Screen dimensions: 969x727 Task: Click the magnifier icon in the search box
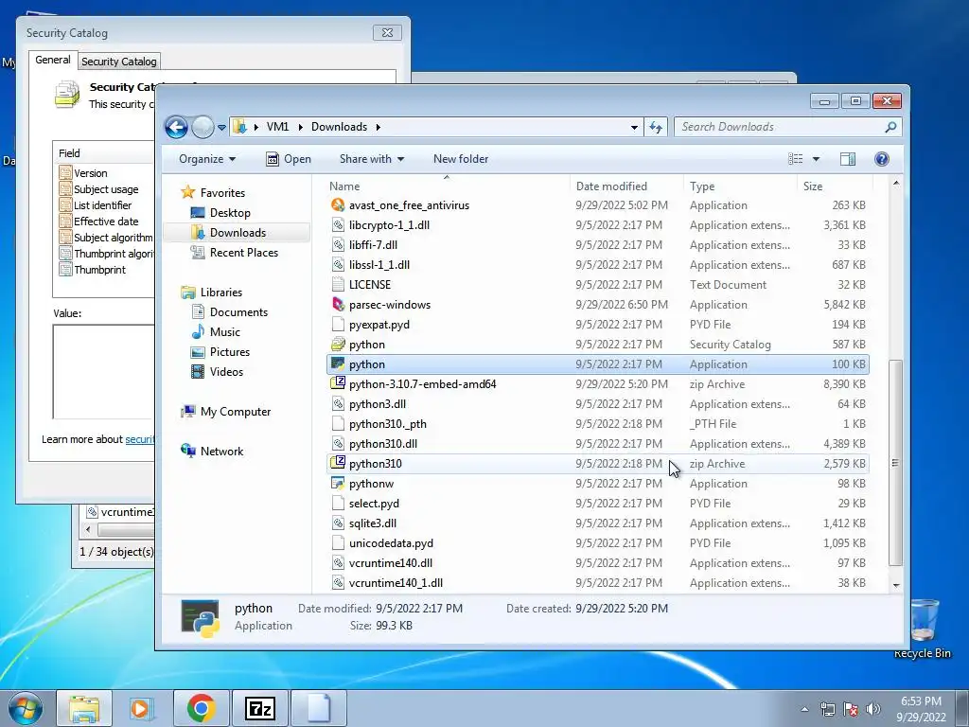890,127
